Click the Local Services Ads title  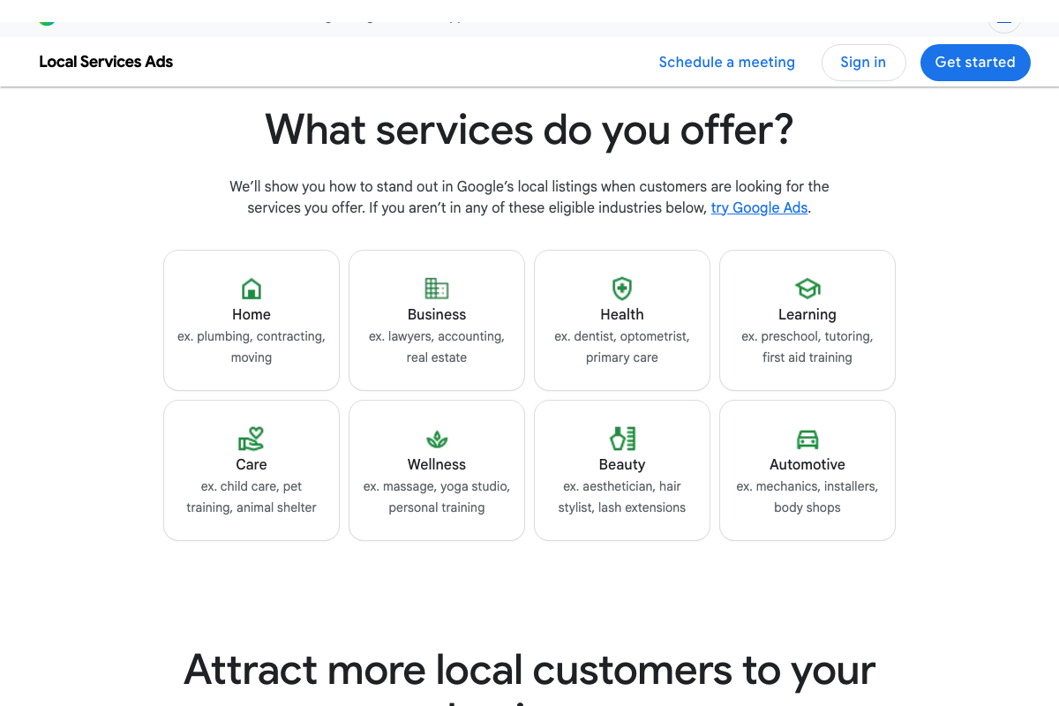(x=106, y=62)
